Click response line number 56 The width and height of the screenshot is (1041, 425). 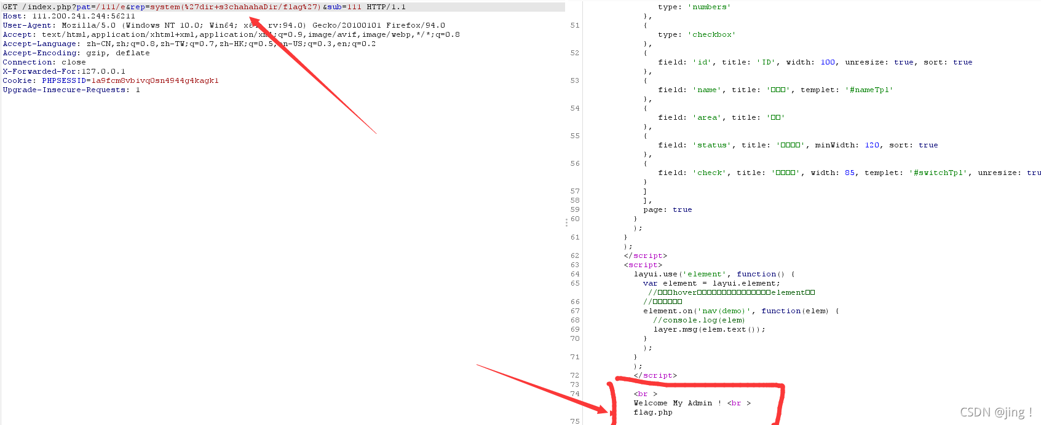575,163
